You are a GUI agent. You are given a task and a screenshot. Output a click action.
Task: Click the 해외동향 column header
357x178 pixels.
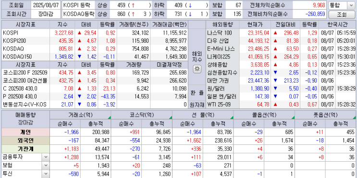tap(222, 25)
